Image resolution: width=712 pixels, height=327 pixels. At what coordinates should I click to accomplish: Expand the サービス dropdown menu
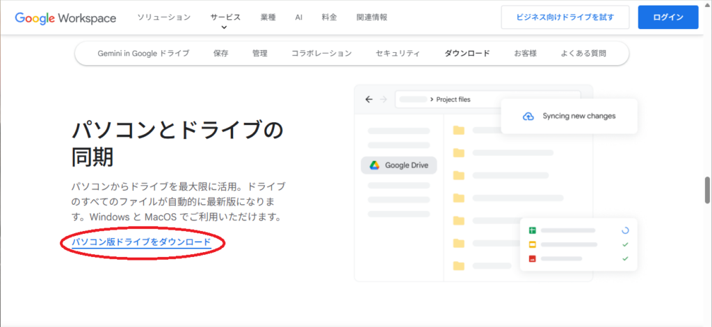tap(225, 17)
